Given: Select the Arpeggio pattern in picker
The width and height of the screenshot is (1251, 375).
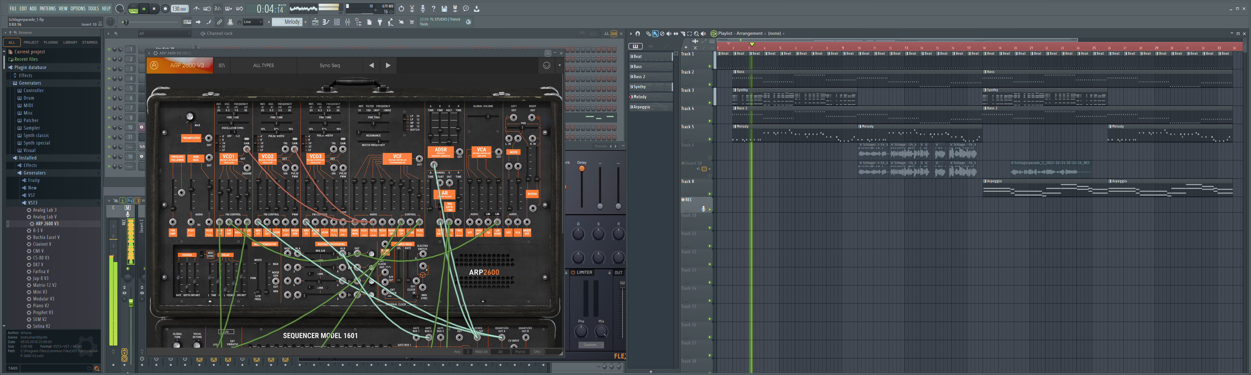Looking at the screenshot, I should tap(651, 107).
